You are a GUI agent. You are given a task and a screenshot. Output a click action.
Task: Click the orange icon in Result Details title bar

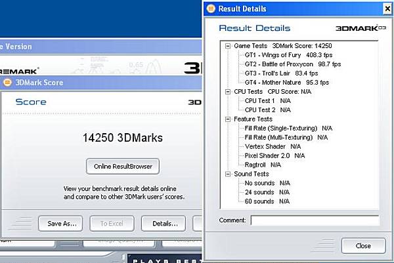211,9
